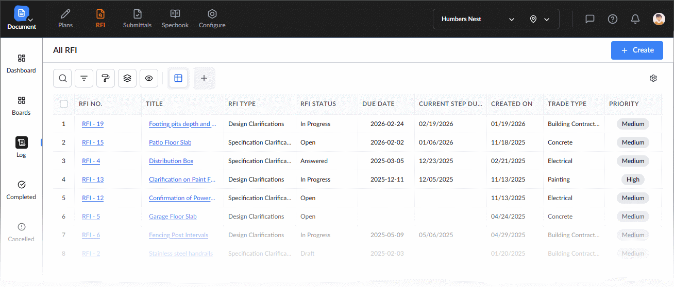Click the All RFI heading
The width and height of the screenshot is (674, 287).
(x=65, y=50)
